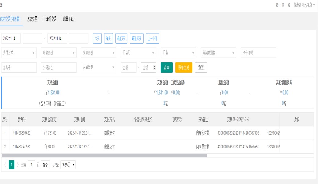The width and height of the screenshot is (318, 184).
Task: Open the 榕港名轩远洋店 store menu
Action: 304,5
